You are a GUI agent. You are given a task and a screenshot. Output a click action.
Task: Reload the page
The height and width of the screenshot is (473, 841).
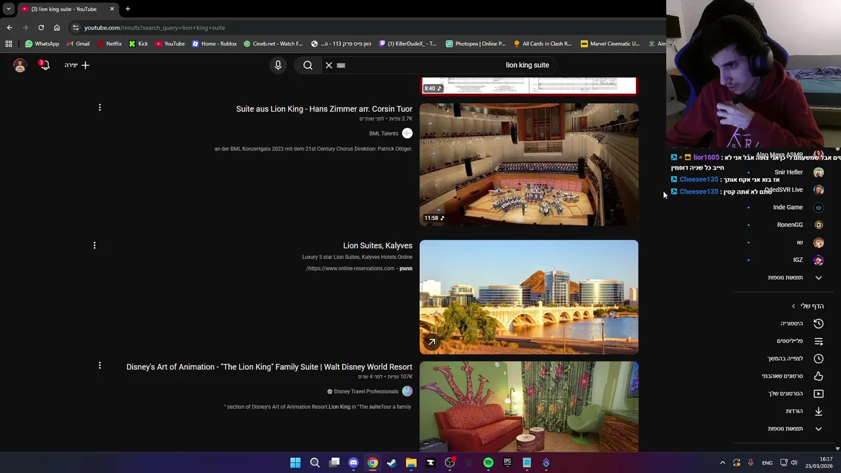(x=41, y=28)
